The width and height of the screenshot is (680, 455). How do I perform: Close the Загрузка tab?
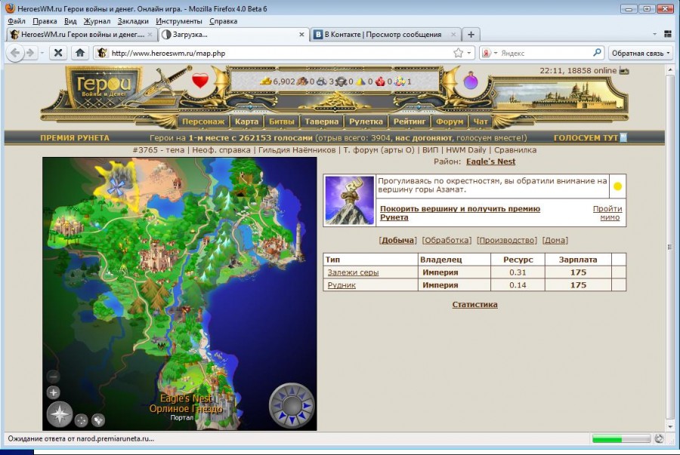[301, 34]
